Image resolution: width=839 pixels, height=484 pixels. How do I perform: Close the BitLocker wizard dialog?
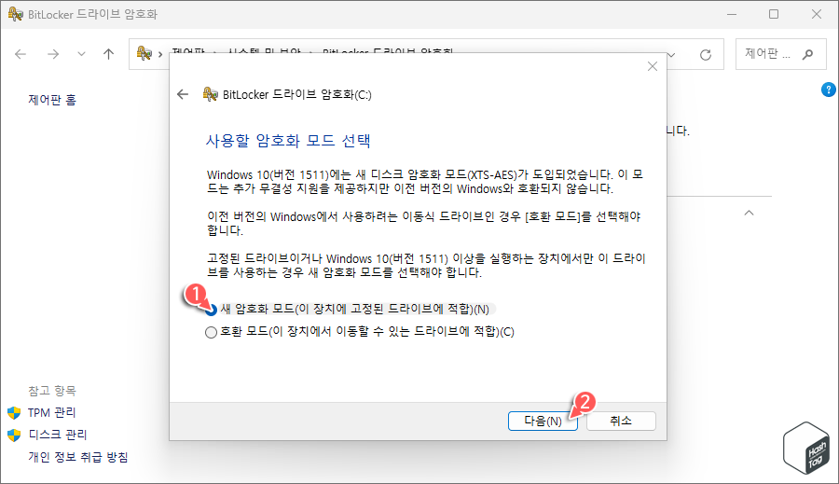pyautogui.click(x=653, y=66)
